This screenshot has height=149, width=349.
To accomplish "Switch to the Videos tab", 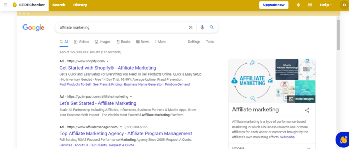I will click(x=81, y=42).
